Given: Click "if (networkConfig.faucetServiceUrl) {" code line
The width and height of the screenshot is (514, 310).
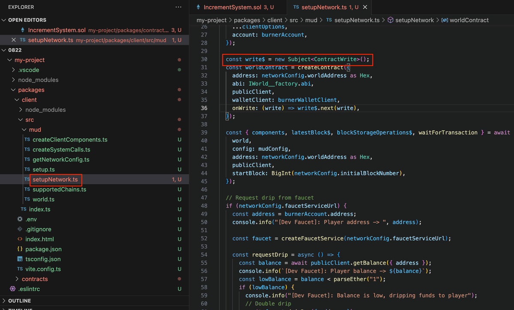Looking at the screenshot, I should click(286, 206).
